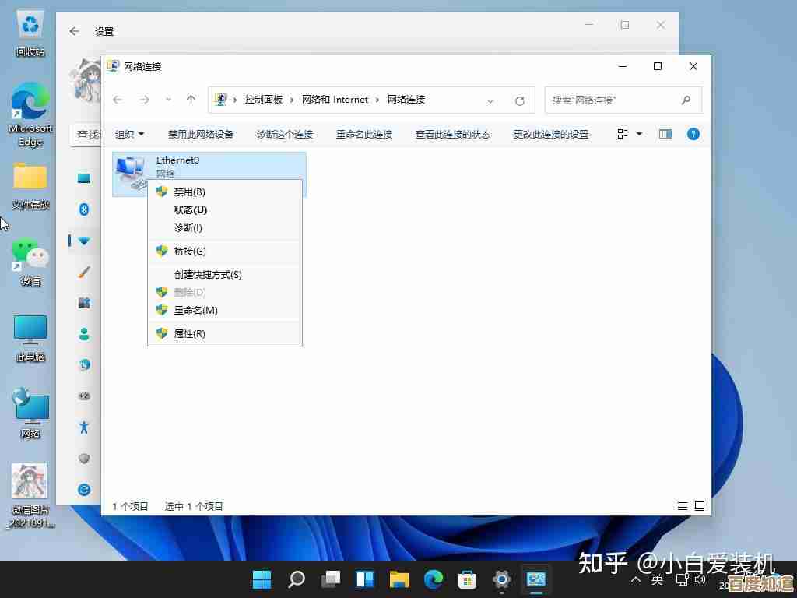The image size is (797, 598).
Task: Open Microsoft Edge from the taskbar
Action: coord(433,579)
